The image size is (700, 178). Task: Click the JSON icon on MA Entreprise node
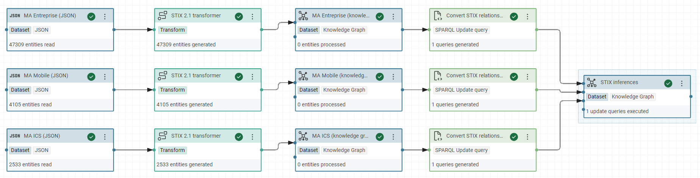click(x=15, y=16)
